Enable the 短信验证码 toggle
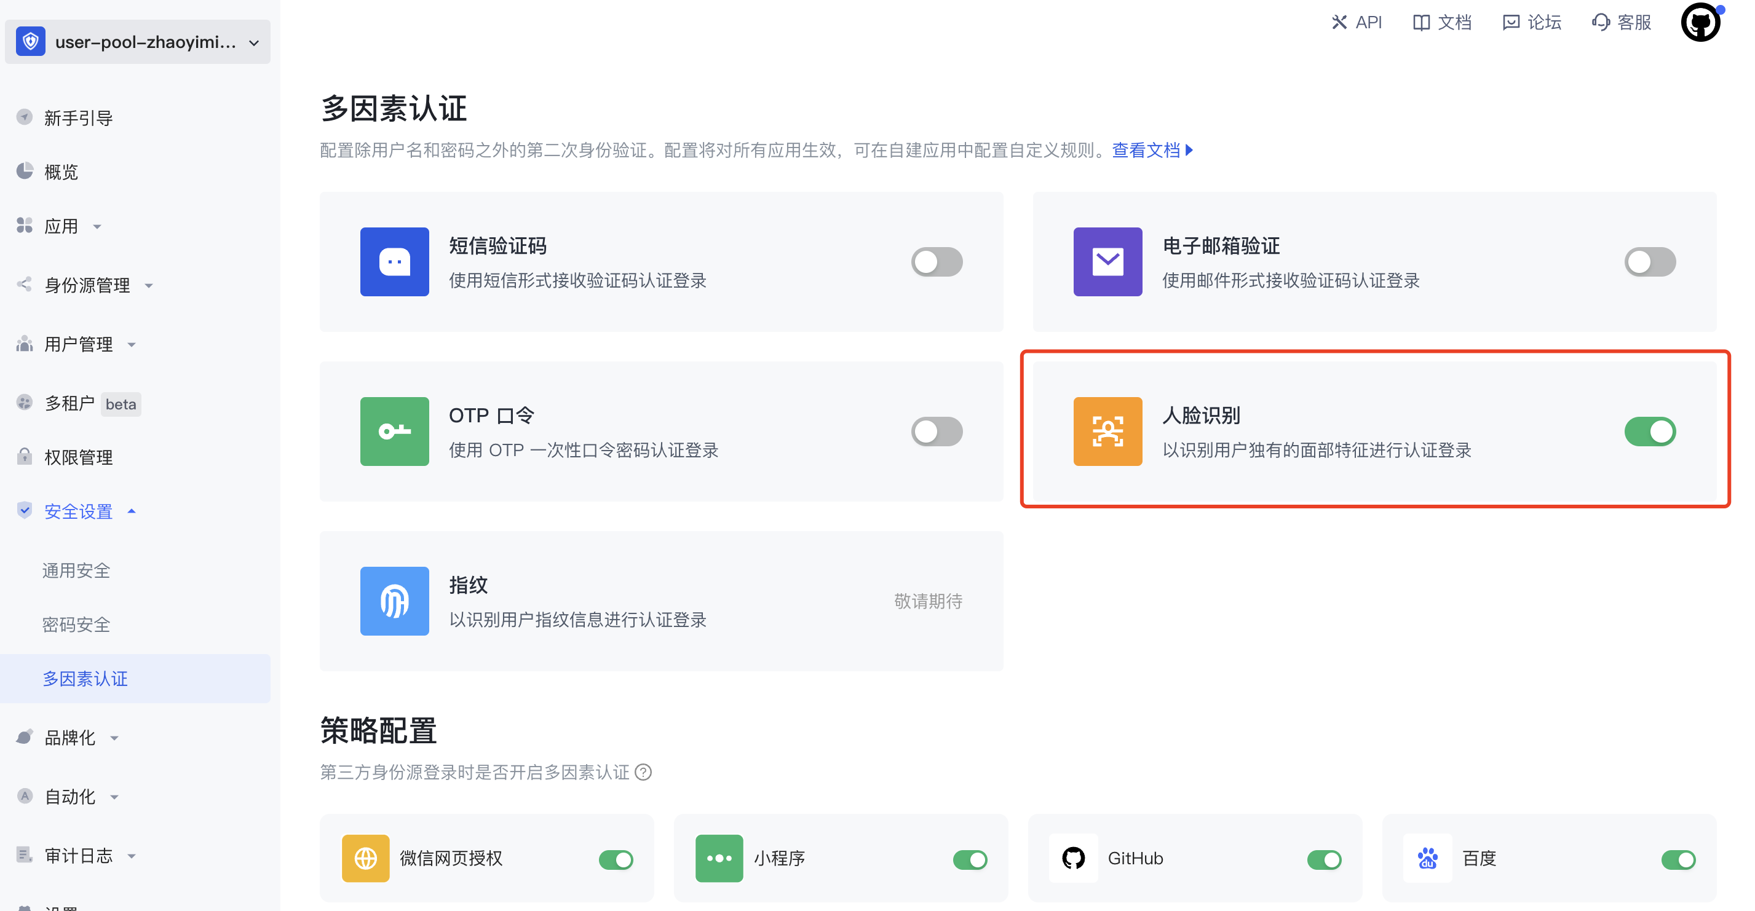The height and width of the screenshot is (911, 1755). pyautogui.click(x=937, y=261)
